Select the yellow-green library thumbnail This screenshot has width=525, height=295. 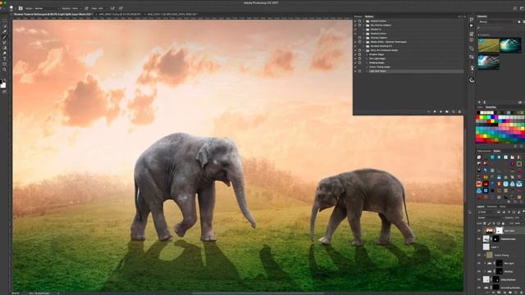pos(489,46)
